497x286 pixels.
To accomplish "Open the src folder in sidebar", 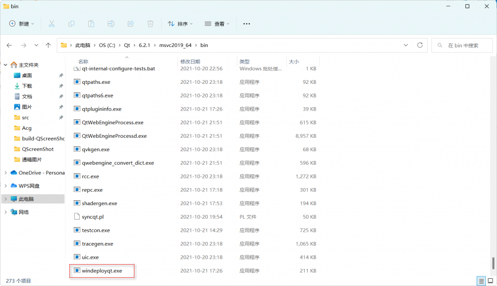I will (x=25, y=117).
